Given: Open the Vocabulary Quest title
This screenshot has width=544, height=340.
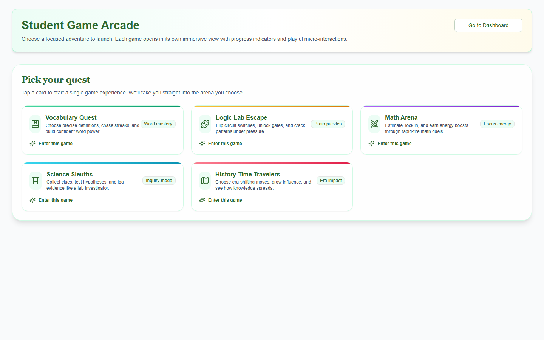Looking at the screenshot, I should (x=71, y=117).
